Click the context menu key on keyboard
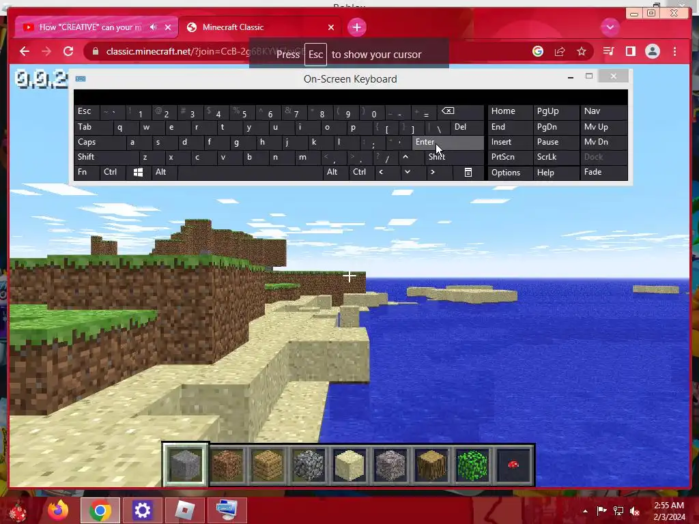The height and width of the screenshot is (524, 699). click(468, 172)
